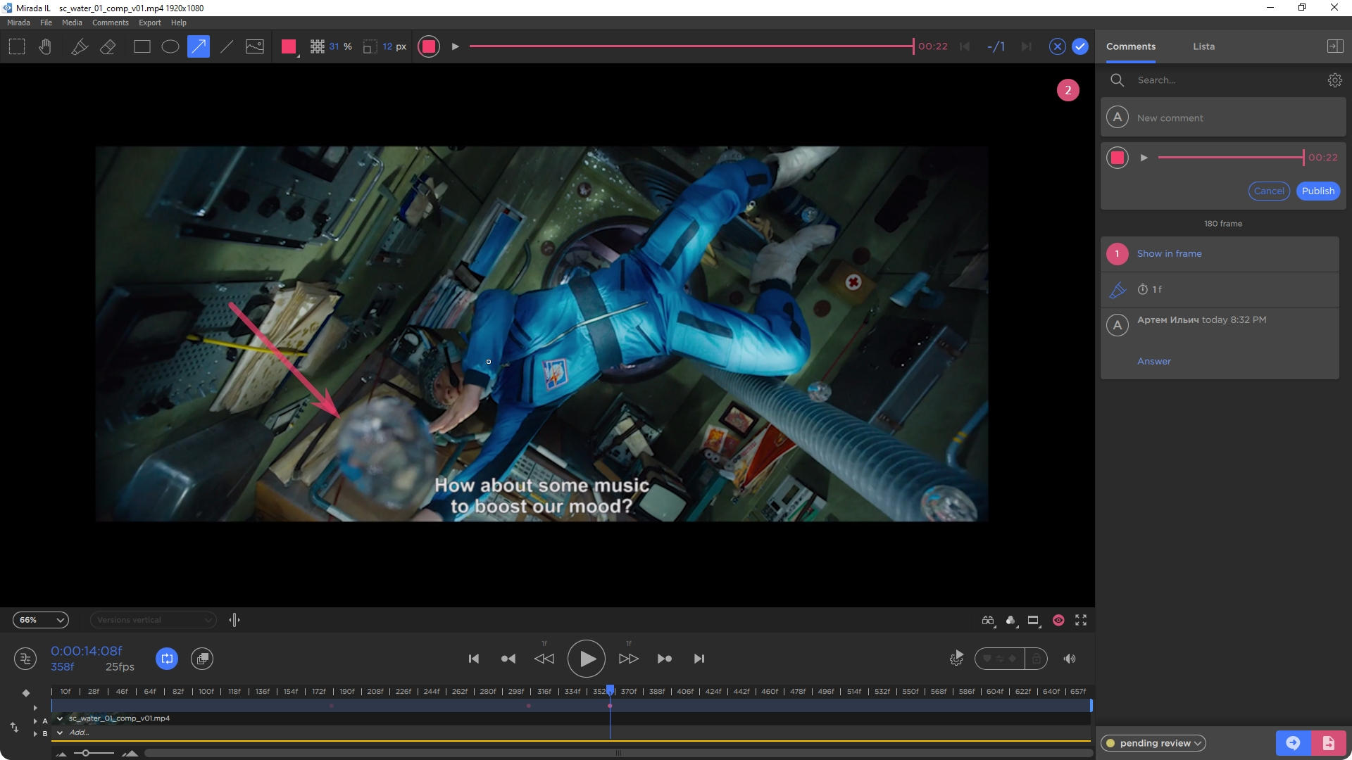Viewport: 1352px width, 760px height.
Task: Select the Insert image tool
Action: coord(255,46)
